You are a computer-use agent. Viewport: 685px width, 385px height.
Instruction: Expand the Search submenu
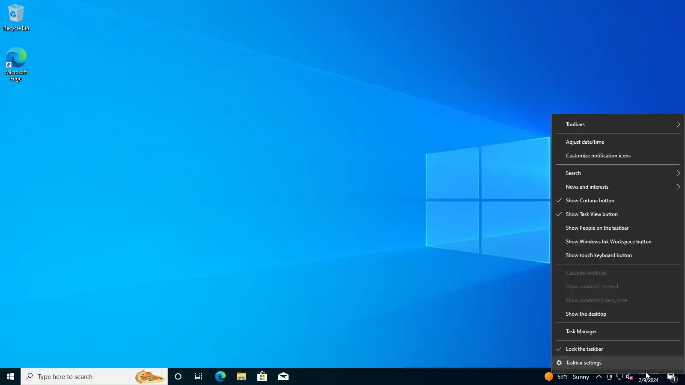pos(618,173)
